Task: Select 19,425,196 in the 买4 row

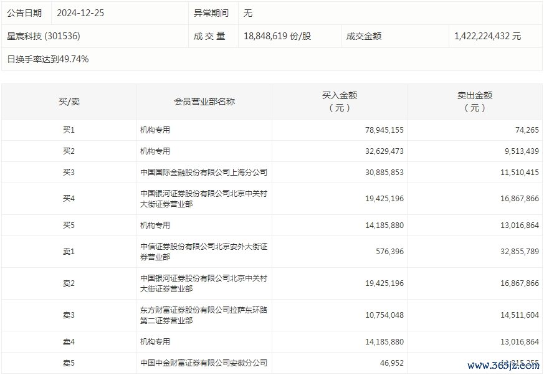Action: 384,199
